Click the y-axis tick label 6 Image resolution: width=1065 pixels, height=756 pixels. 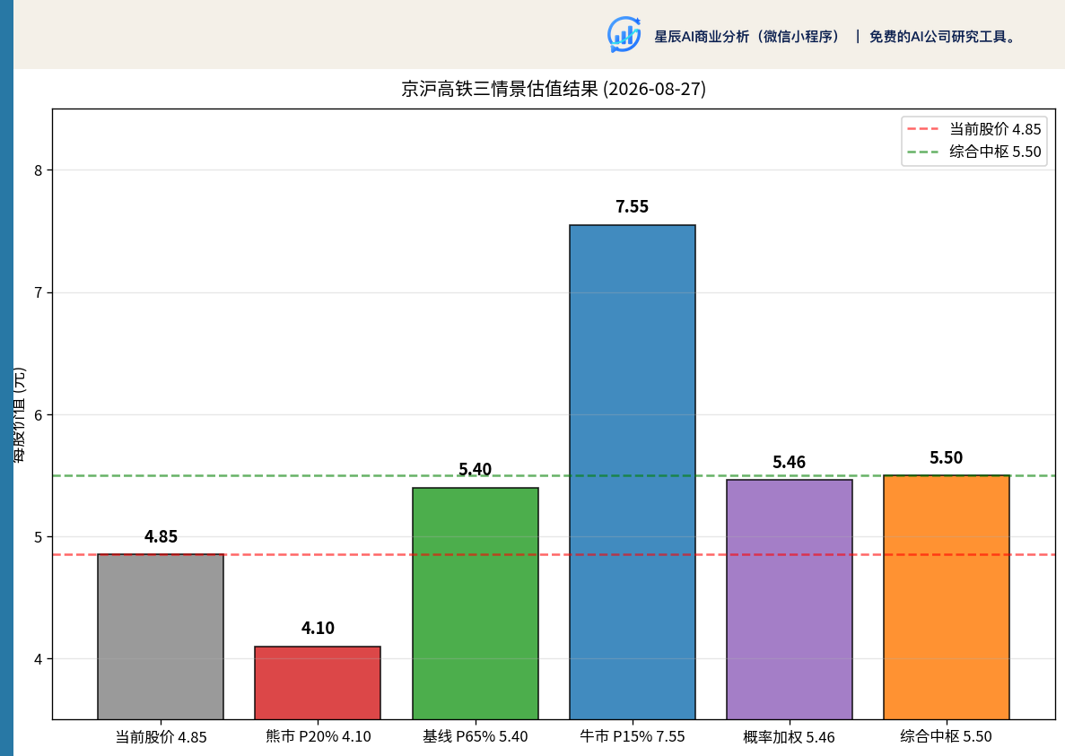click(x=39, y=415)
